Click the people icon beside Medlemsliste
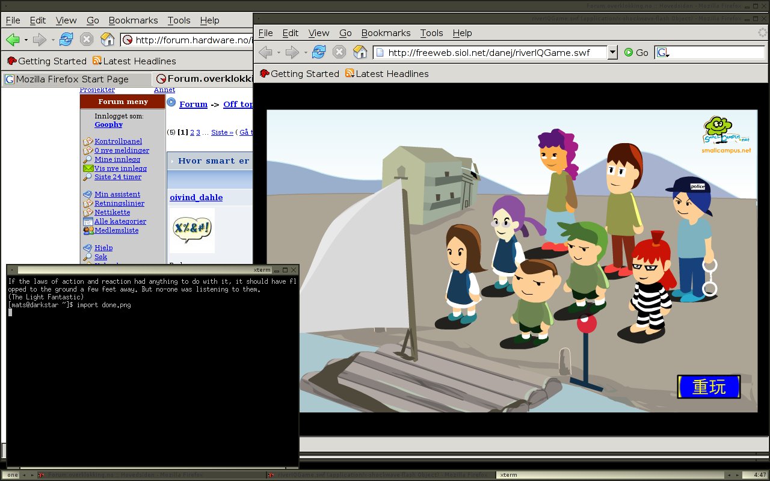Screen dimensions: 770x481 click(88, 231)
